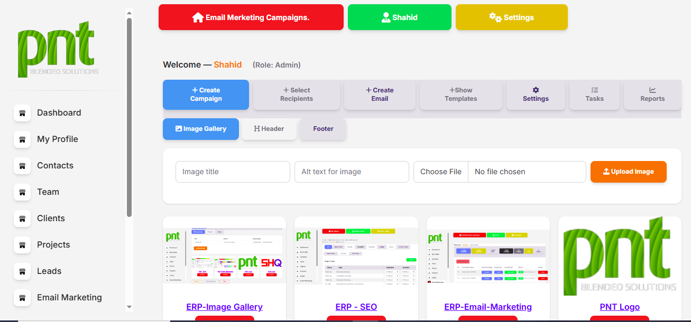This screenshot has width=691, height=322.
Task: Click the checklist icon above Tasks
Action: (595, 90)
